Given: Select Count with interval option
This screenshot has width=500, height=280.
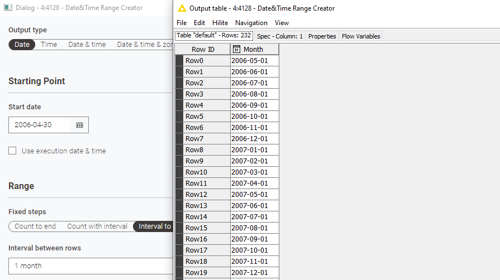Looking at the screenshot, I should tap(97, 226).
